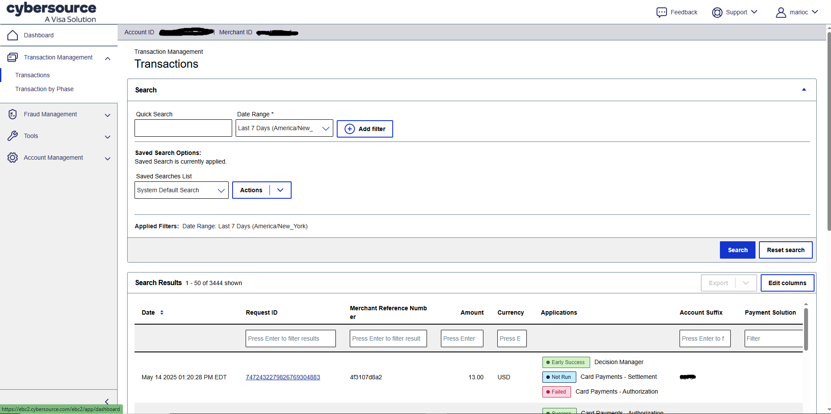
Task: Click the Add filter button
Action: pyautogui.click(x=365, y=129)
